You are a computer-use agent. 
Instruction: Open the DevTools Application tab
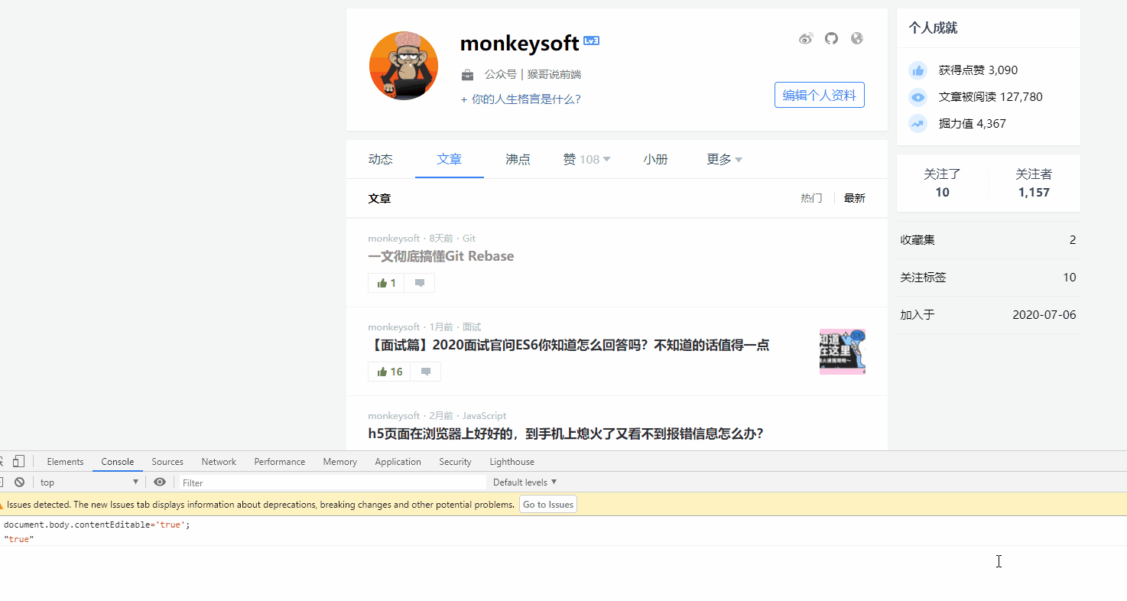pos(398,462)
